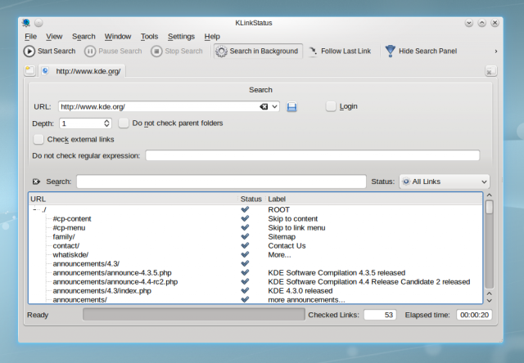This screenshot has height=363, width=524.
Task: Click Follow Last Link toolbar icon
Action: [x=313, y=52]
